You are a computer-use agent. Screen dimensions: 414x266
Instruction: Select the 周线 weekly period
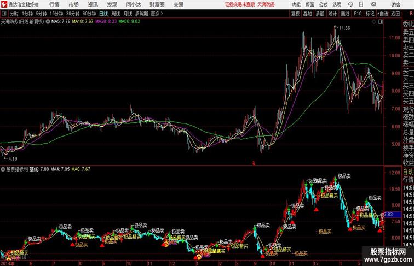(x=116, y=14)
